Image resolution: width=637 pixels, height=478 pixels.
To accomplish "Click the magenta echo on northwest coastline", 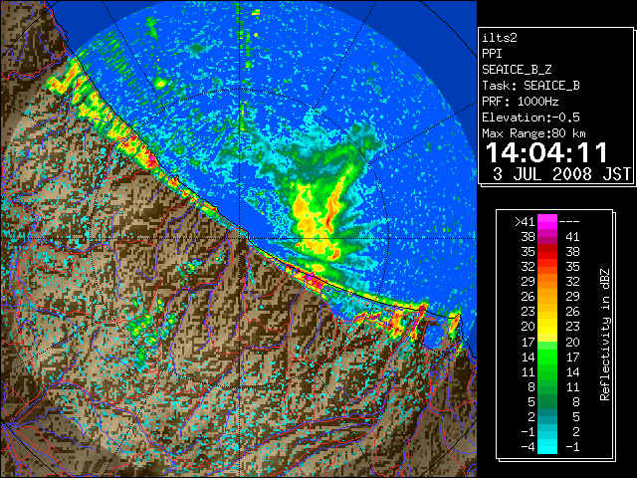I will click(150, 157).
